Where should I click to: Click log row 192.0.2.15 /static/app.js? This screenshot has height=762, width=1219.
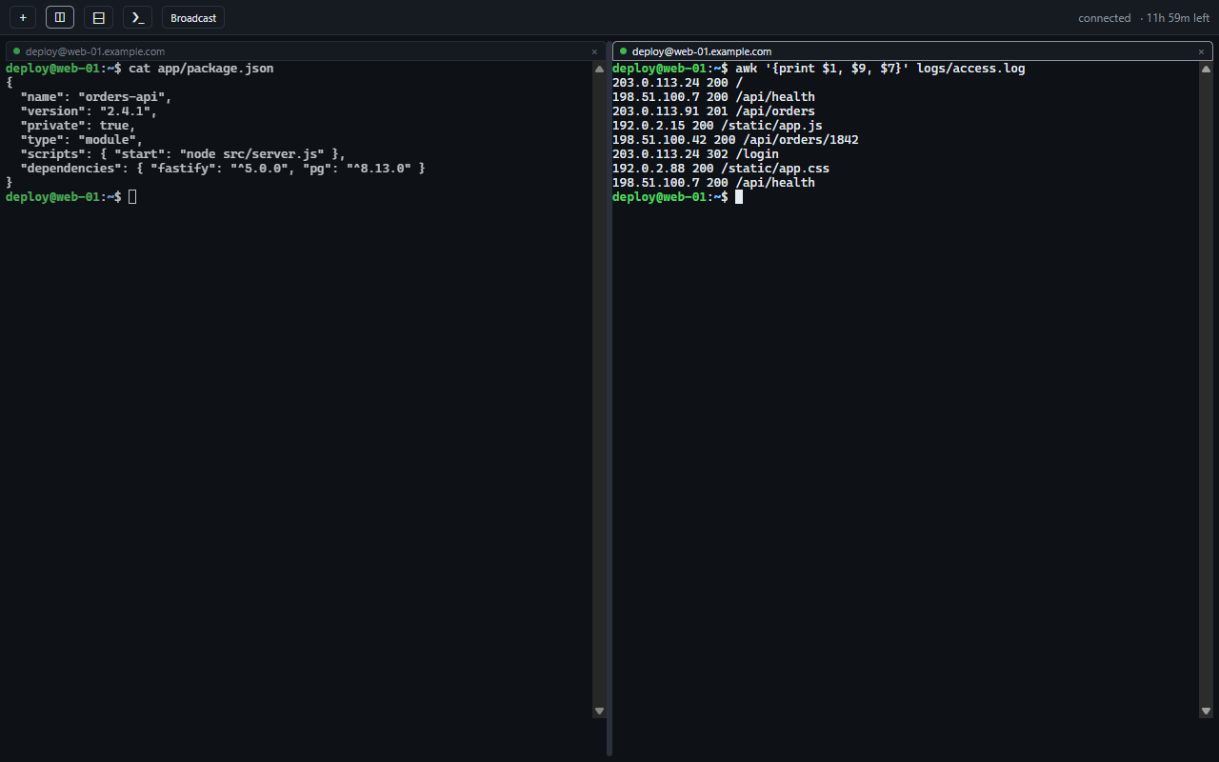[717, 126]
